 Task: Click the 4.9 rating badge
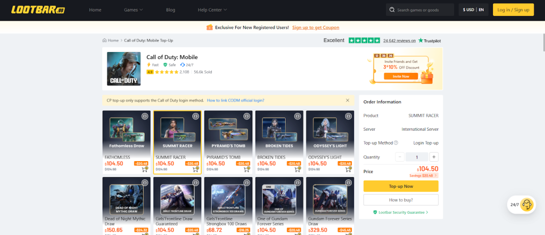coord(150,72)
